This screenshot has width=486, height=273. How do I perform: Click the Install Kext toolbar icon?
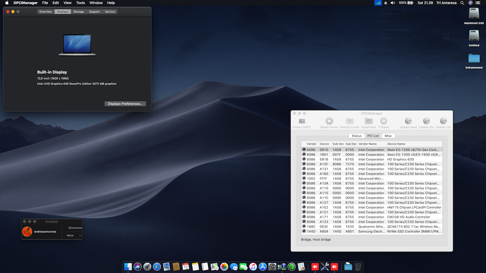[369, 121]
